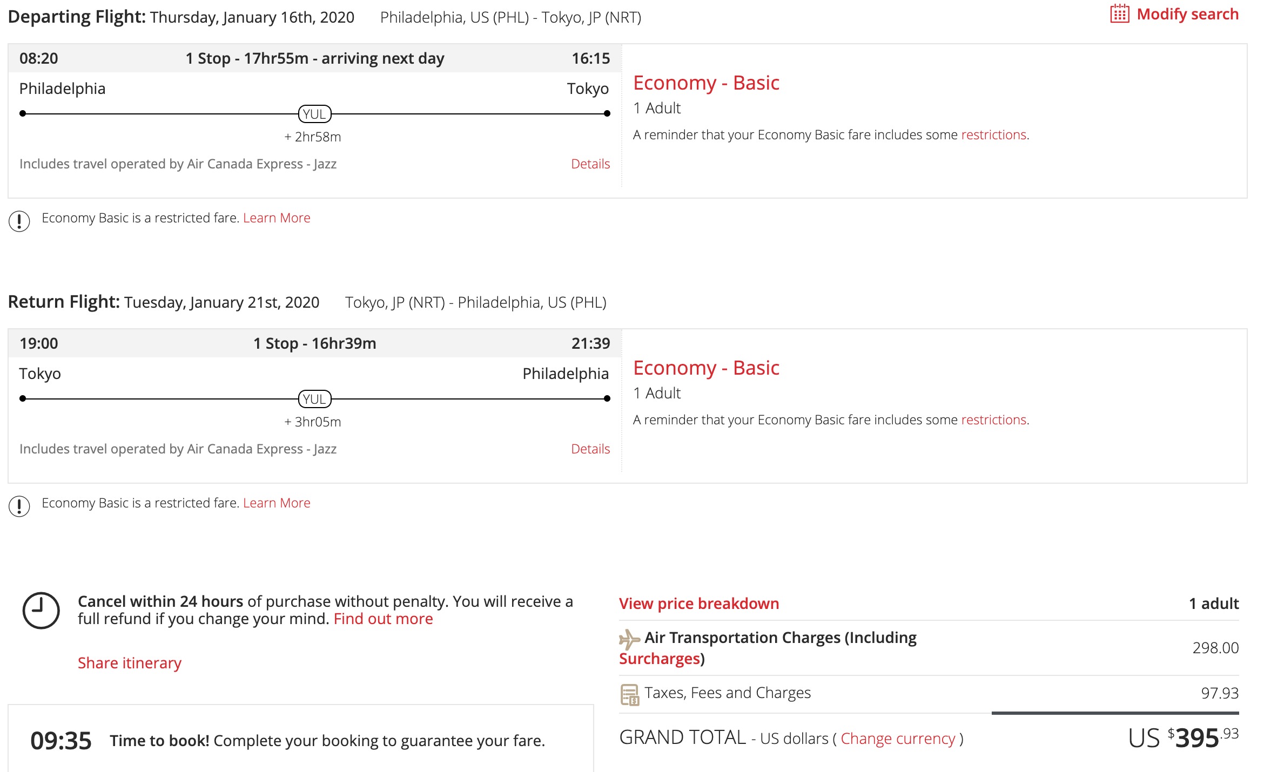Click the Modify search link

pyautogui.click(x=1187, y=14)
